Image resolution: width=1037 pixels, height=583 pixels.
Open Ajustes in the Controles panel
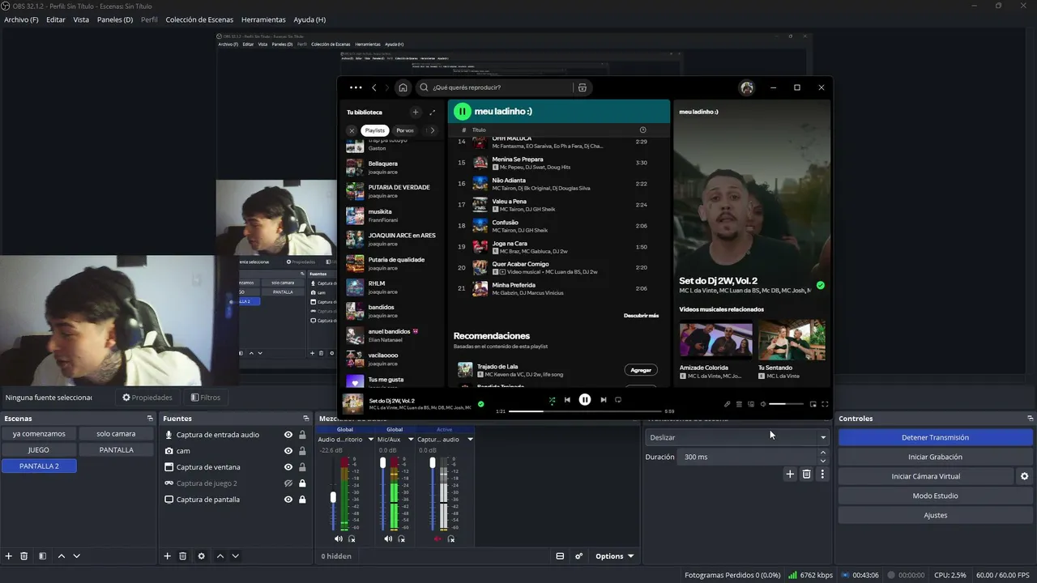tap(935, 515)
